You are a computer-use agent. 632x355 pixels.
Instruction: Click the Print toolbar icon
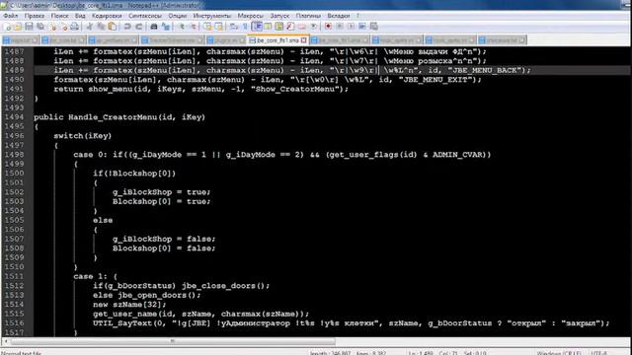74,27
